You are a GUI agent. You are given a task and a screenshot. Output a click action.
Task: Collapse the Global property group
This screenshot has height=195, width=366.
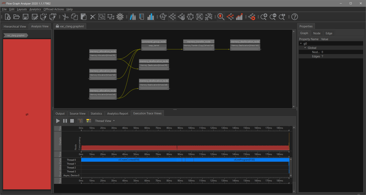tap(305, 48)
